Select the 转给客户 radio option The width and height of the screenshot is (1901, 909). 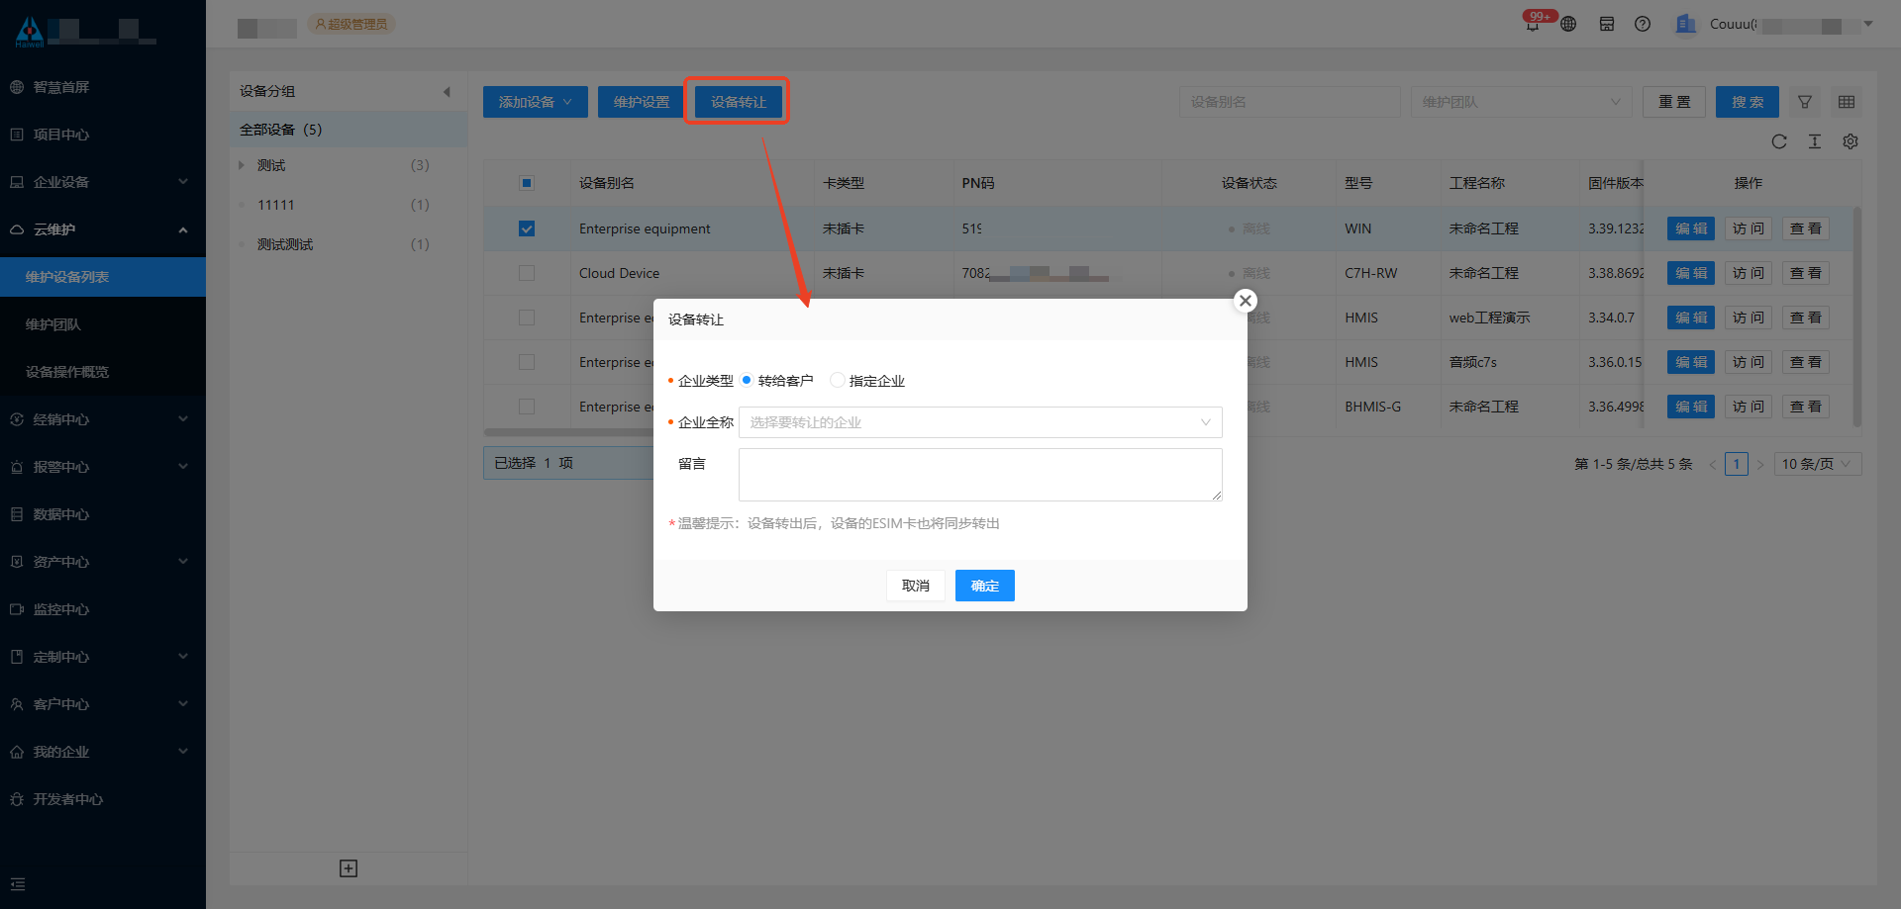[747, 380]
